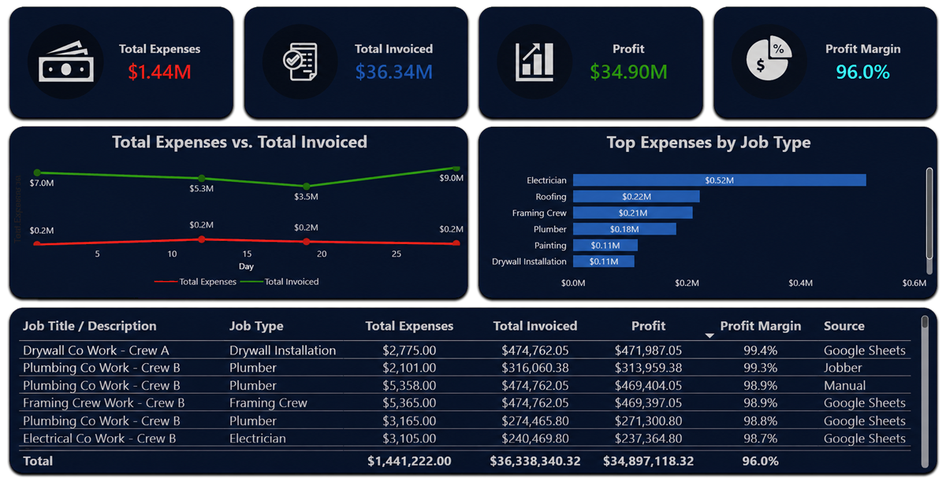Click the $3,165.00 expenses cell
This screenshot has height=478, width=946.
coord(409,421)
